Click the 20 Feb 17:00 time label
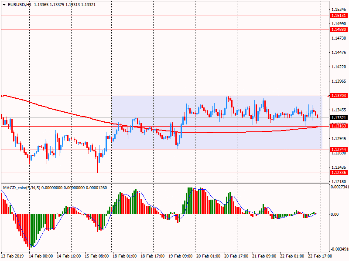Image resolution: width=349 pixels, height=261 pixels. [237, 256]
